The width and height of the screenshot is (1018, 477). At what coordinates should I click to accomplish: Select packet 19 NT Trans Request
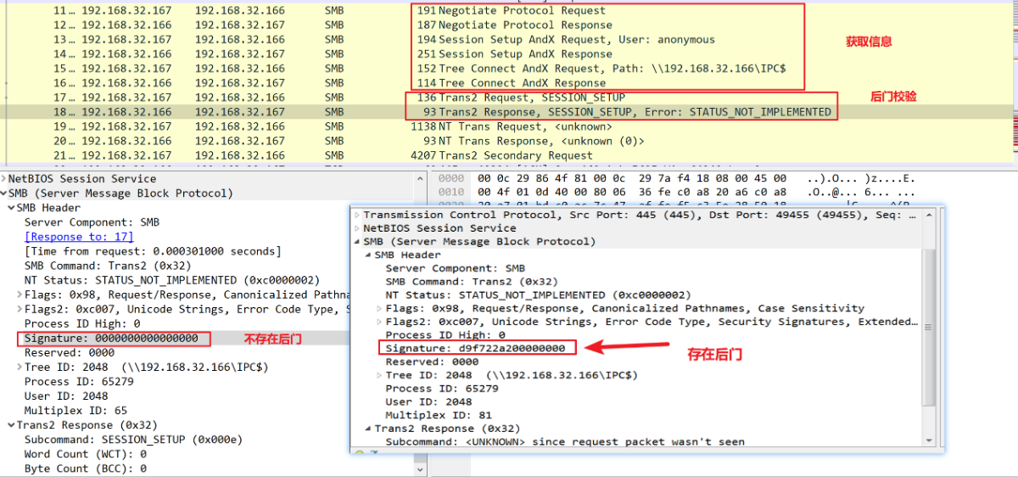(x=509, y=126)
